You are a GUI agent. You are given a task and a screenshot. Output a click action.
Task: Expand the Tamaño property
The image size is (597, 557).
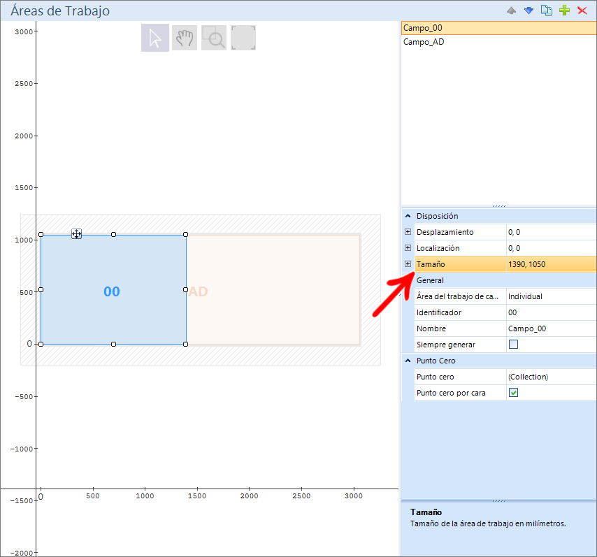click(x=408, y=264)
